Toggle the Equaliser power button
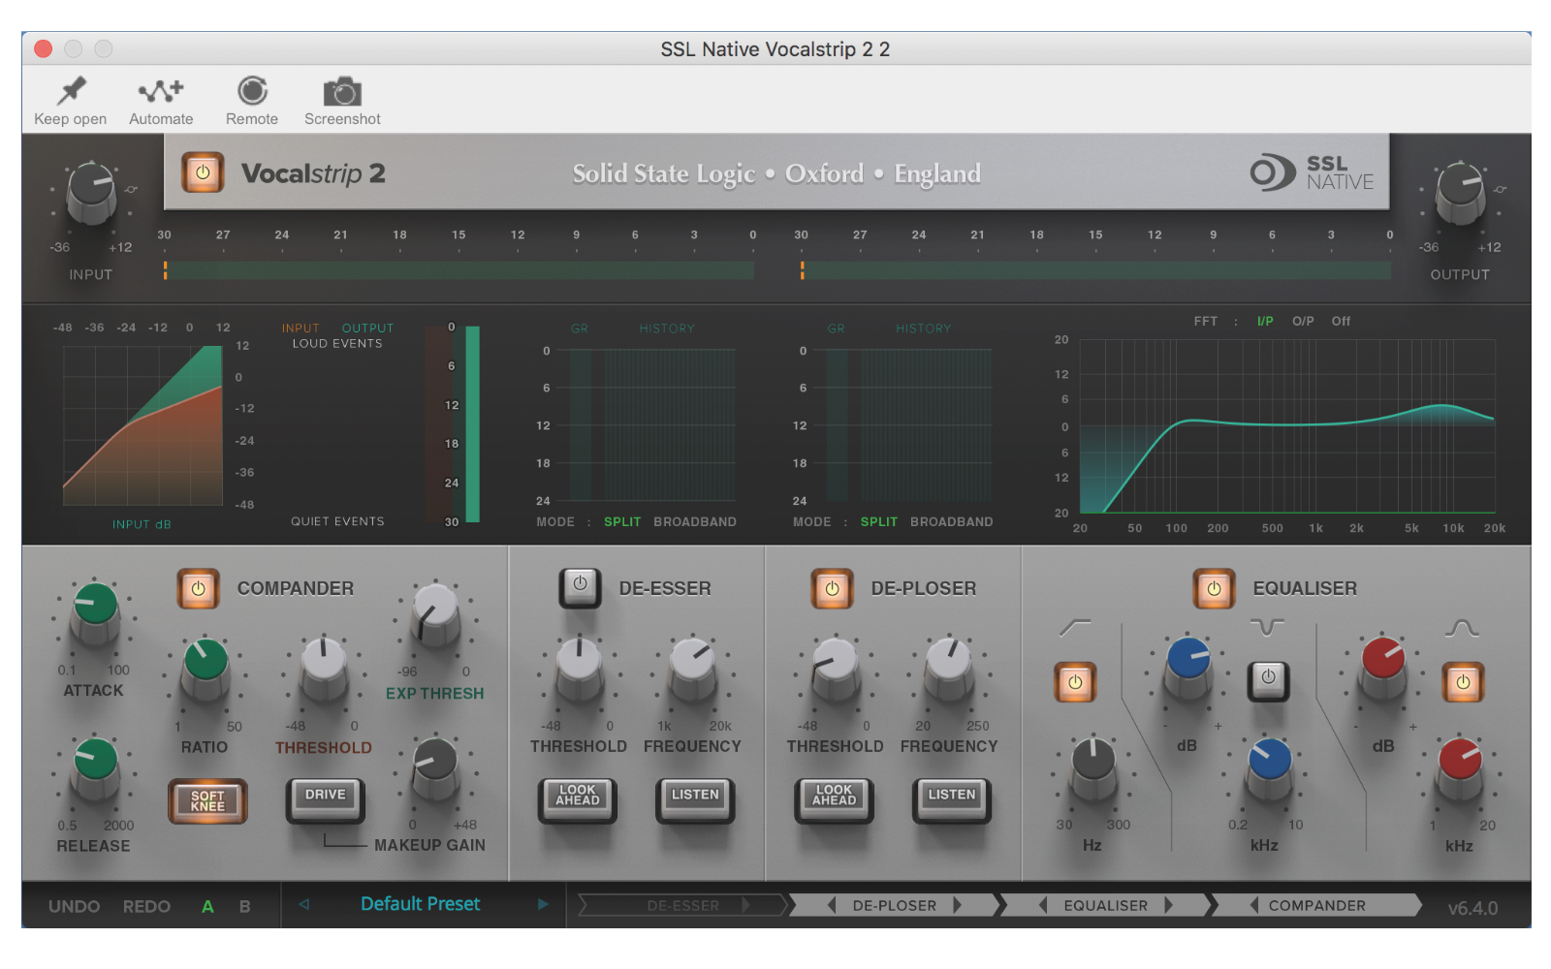The width and height of the screenshot is (1551, 969). [x=1214, y=588]
